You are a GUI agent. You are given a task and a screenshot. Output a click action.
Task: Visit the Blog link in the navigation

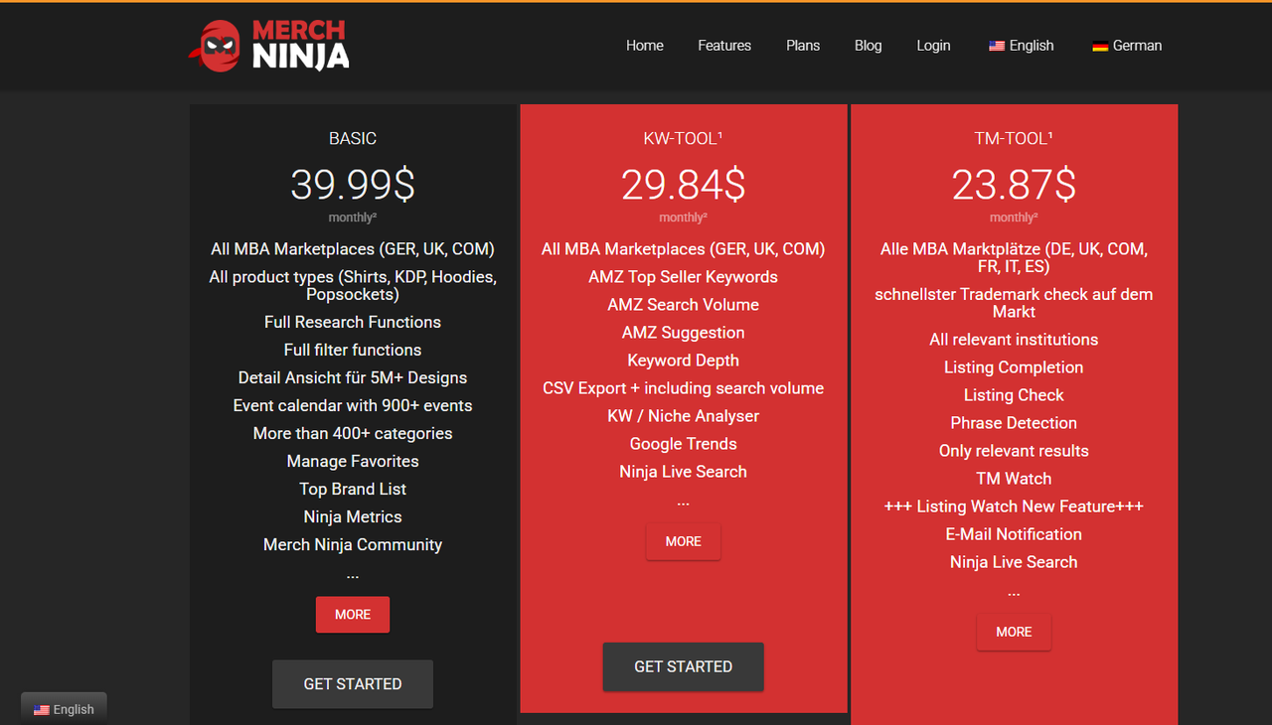(x=869, y=46)
